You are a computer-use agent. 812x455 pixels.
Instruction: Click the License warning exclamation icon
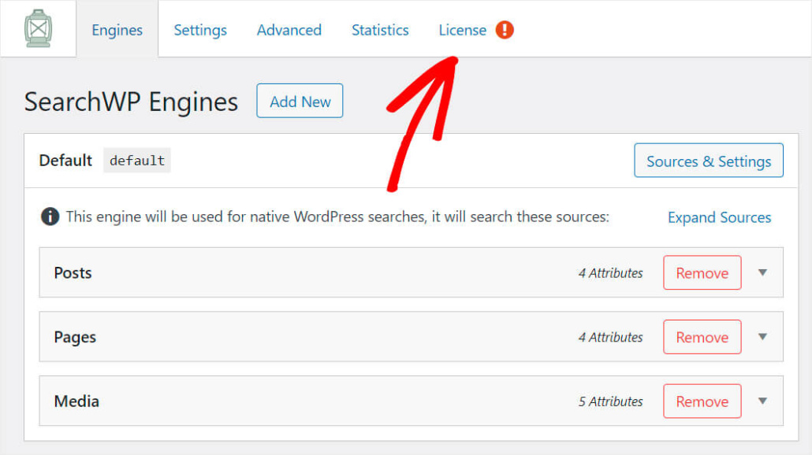[505, 30]
